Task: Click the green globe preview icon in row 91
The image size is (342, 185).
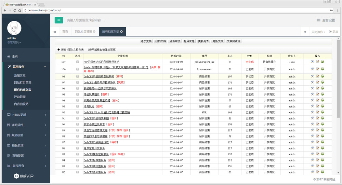Action: 323,118
